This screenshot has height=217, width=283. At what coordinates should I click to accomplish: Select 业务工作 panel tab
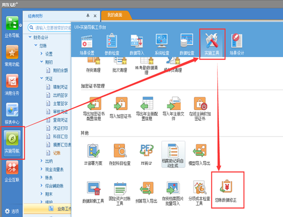(47, 208)
